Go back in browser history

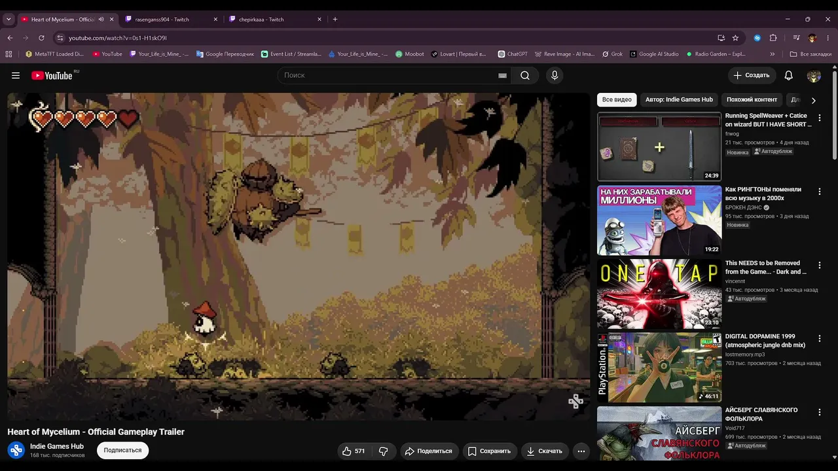(9, 38)
